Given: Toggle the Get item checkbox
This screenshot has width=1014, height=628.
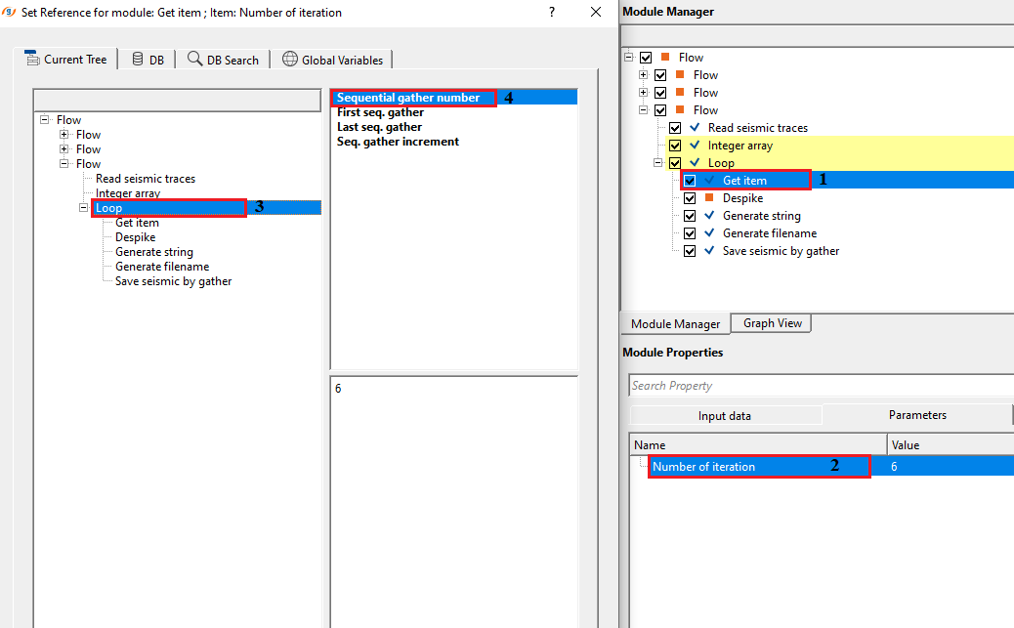Looking at the screenshot, I should pos(690,181).
